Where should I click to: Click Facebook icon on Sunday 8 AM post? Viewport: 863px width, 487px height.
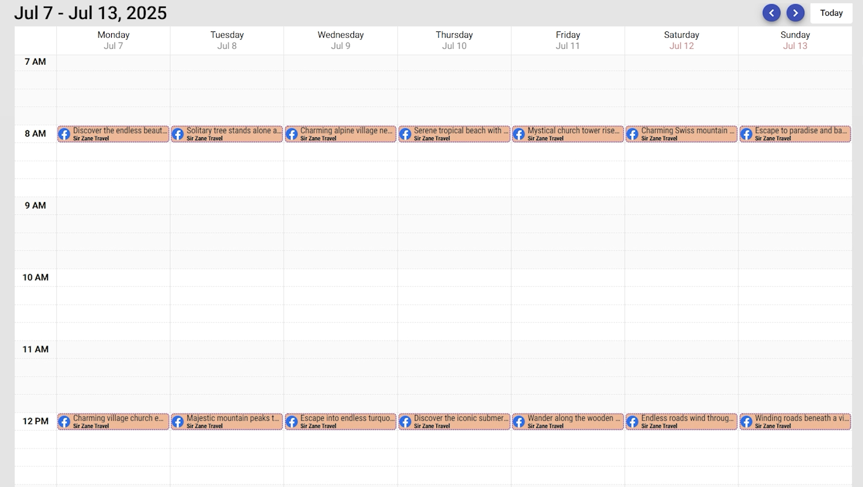[746, 134]
